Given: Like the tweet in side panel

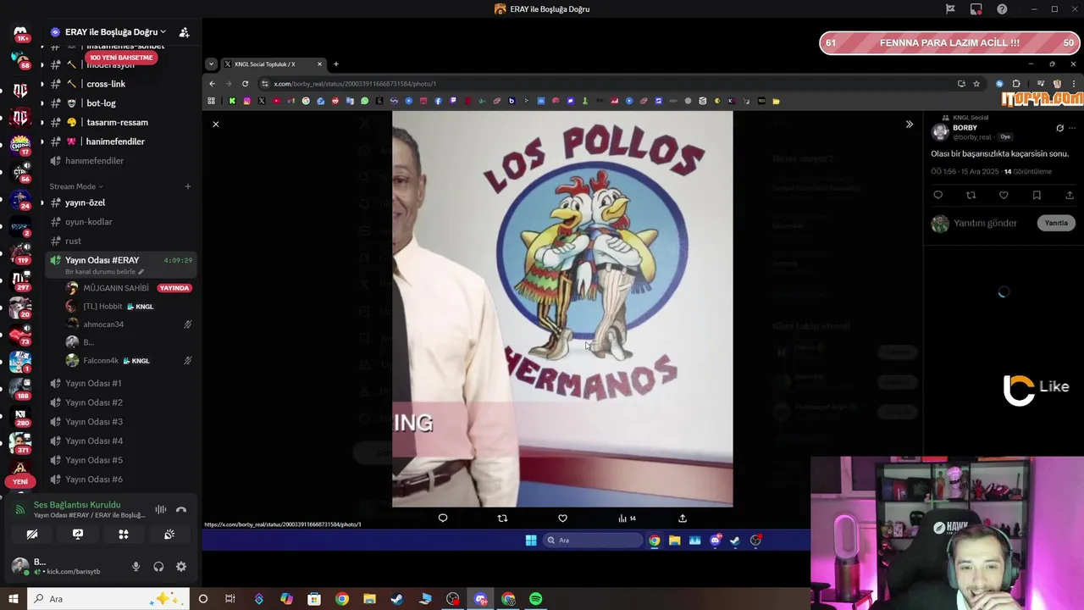Looking at the screenshot, I should point(1004,196).
